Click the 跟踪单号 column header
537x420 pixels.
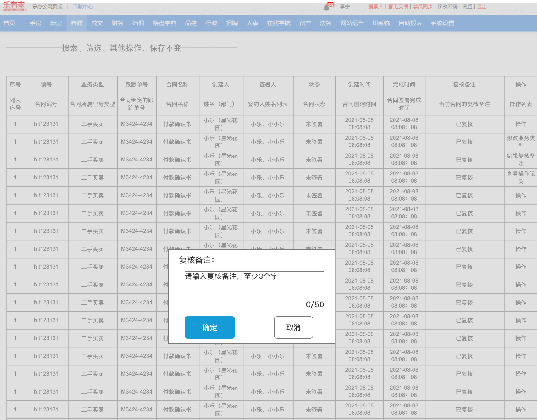point(137,85)
